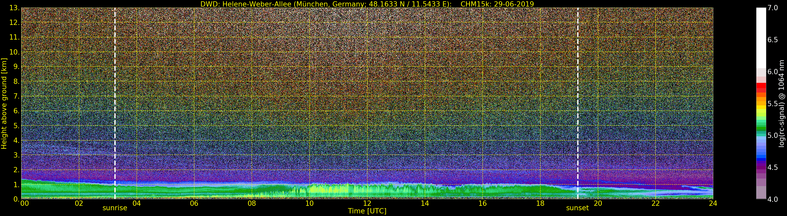Screen dimensions: 787x216
Task: Click the "sunrise" label below the time axis
Action: coord(115,208)
